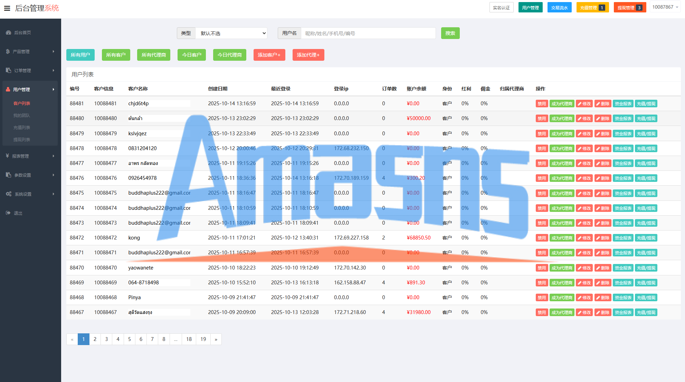Open the 类型 dropdown showing 默认不选
Image resolution: width=685 pixels, height=382 pixels.
[x=231, y=33]
